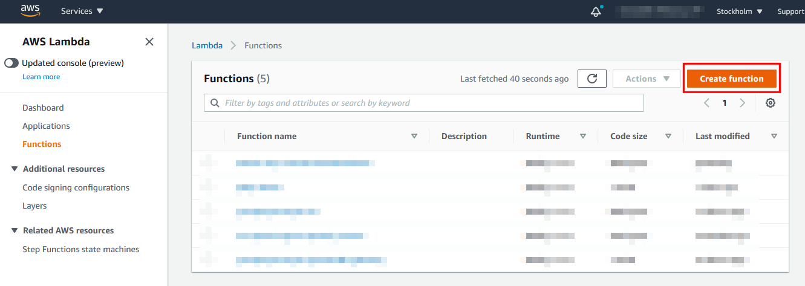The image size is (805, 286).
Task: Follow the Learn more link
Action: 41,77
